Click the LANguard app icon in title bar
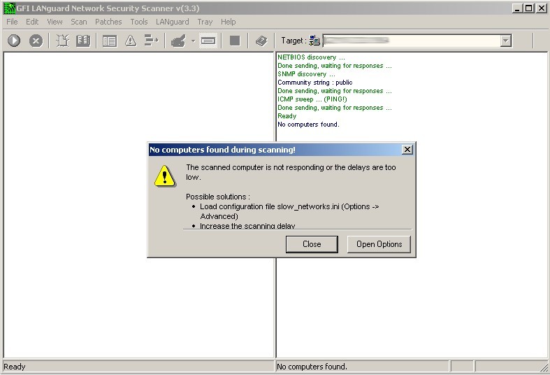The height and width of the screenshot is (375, 550). pos(10,8)
